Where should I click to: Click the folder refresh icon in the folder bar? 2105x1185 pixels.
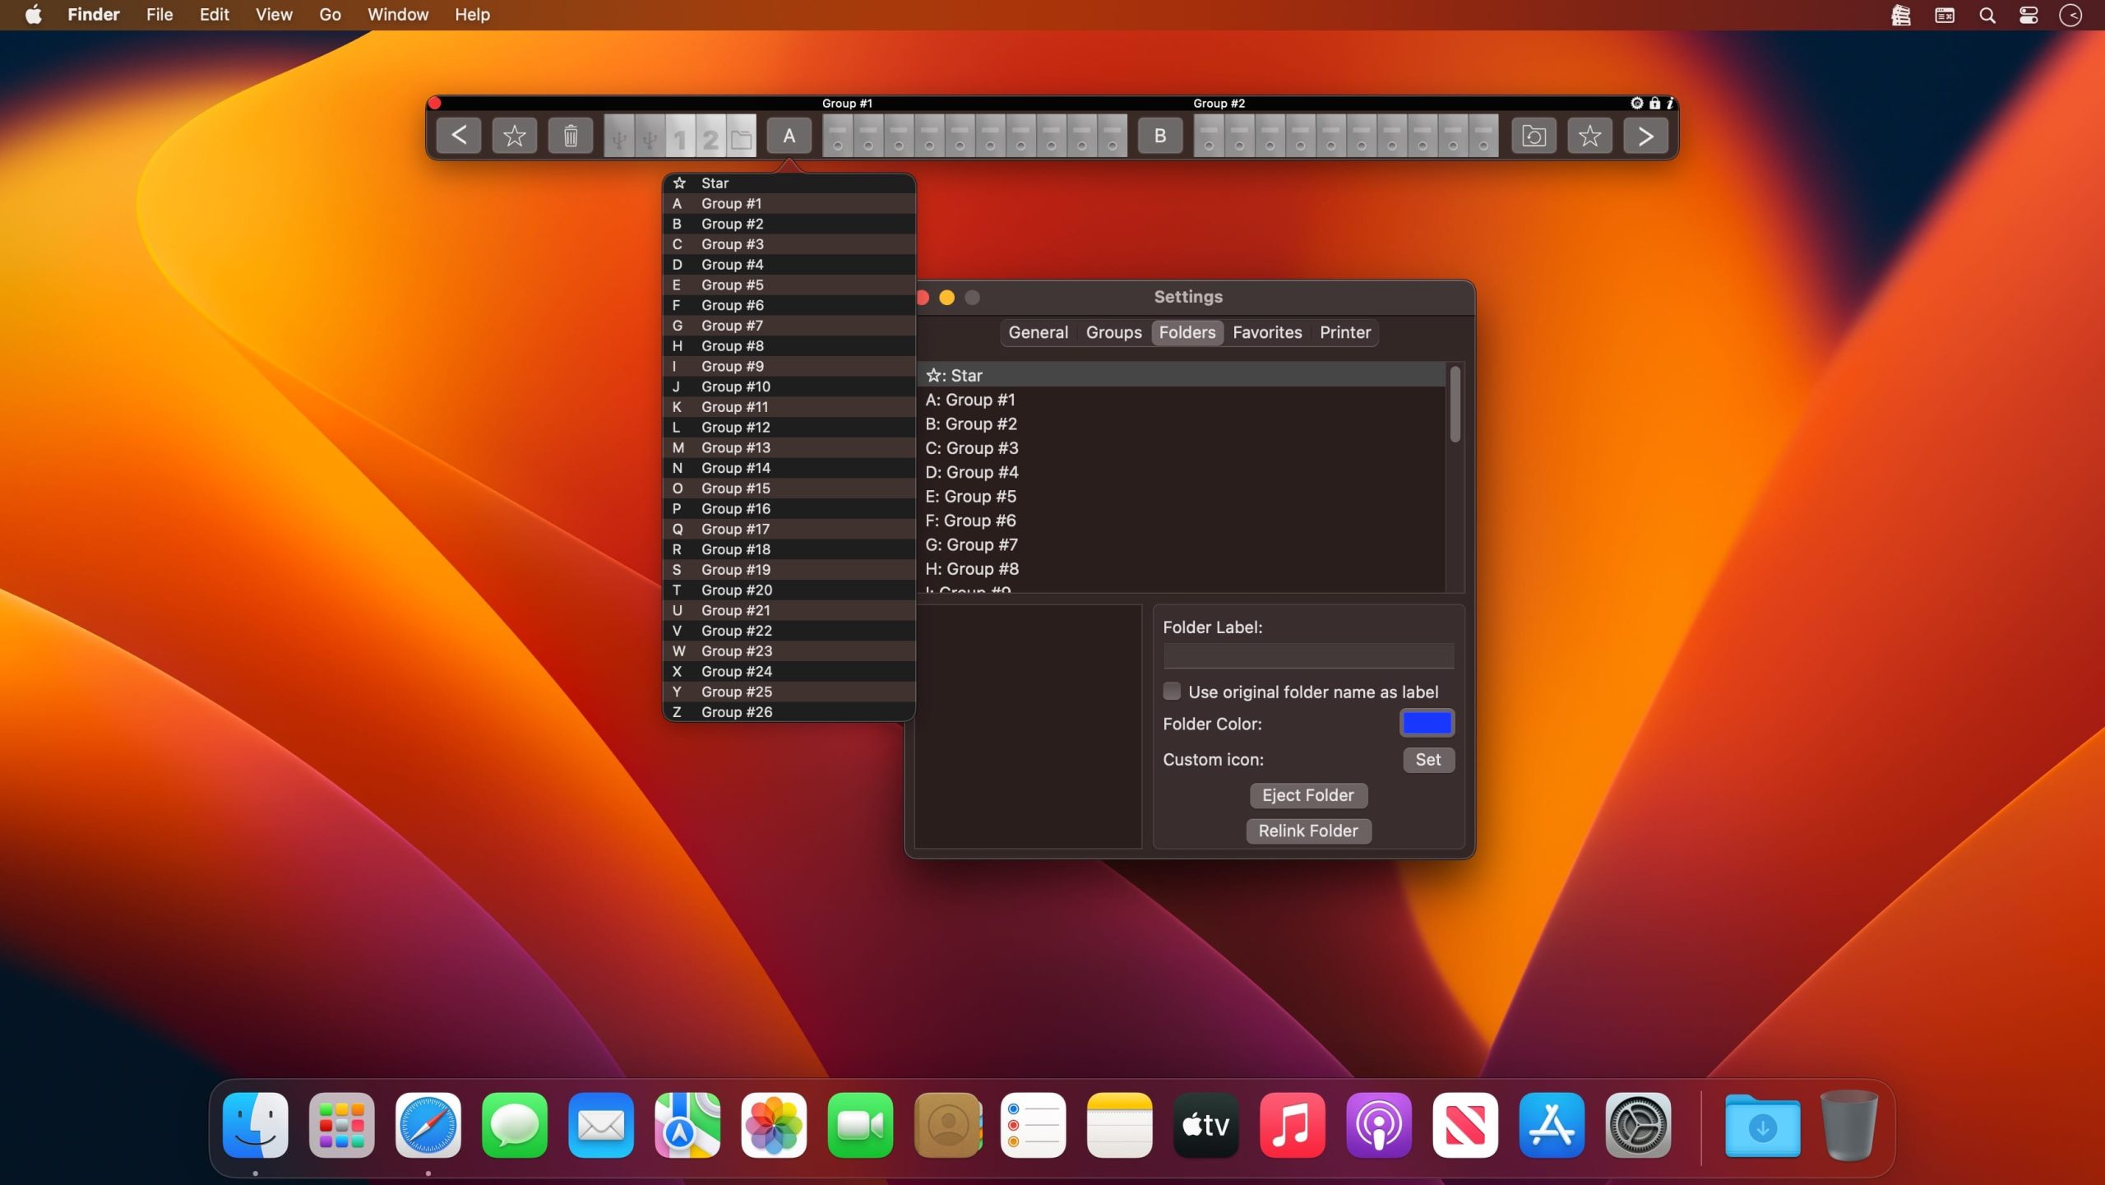1534,136
